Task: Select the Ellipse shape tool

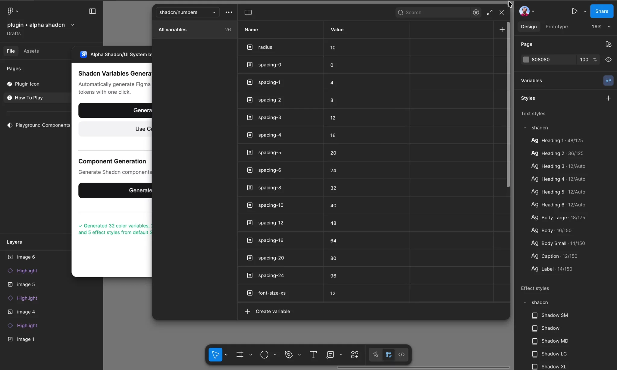Action: pos(265,355)
